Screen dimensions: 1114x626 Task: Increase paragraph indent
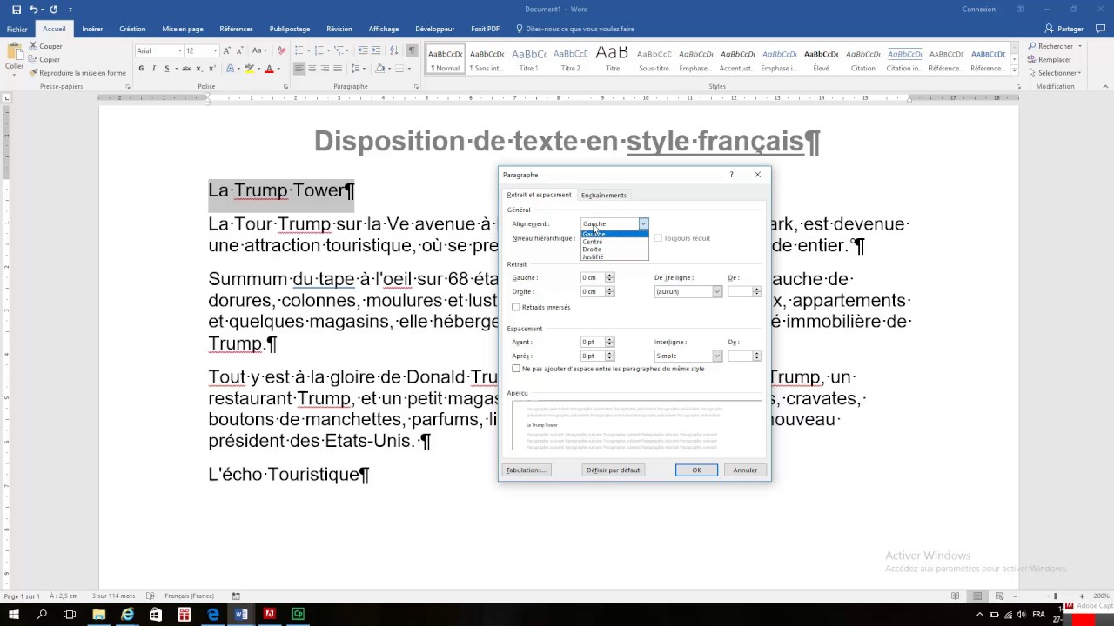coord(376,50)
